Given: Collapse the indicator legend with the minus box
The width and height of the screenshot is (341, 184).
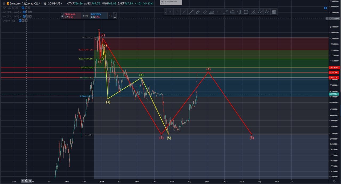Looking at the screenshot, I should (4, 3).
